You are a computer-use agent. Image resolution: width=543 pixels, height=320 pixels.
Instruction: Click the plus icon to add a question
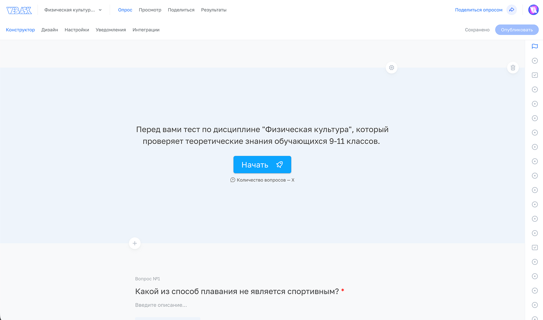point(135,243)
